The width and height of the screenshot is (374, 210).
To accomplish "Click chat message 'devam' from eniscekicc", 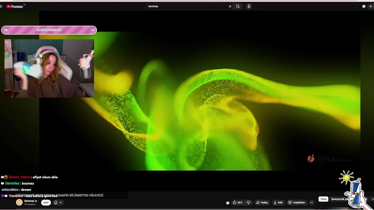I will (x=26, y=190).
